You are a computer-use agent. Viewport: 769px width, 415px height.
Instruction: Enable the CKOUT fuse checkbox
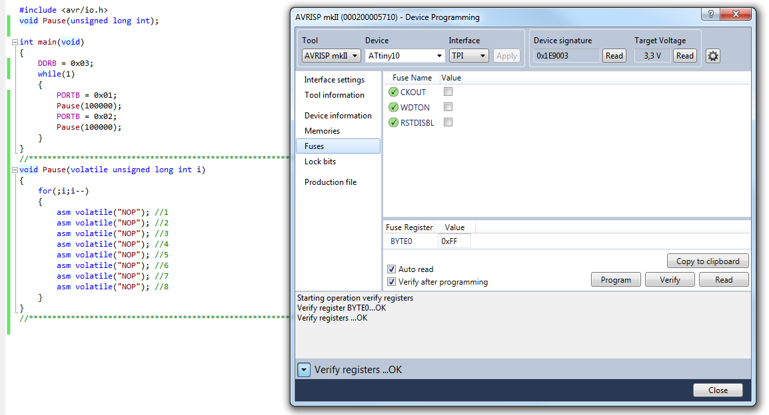pos(448,92)
